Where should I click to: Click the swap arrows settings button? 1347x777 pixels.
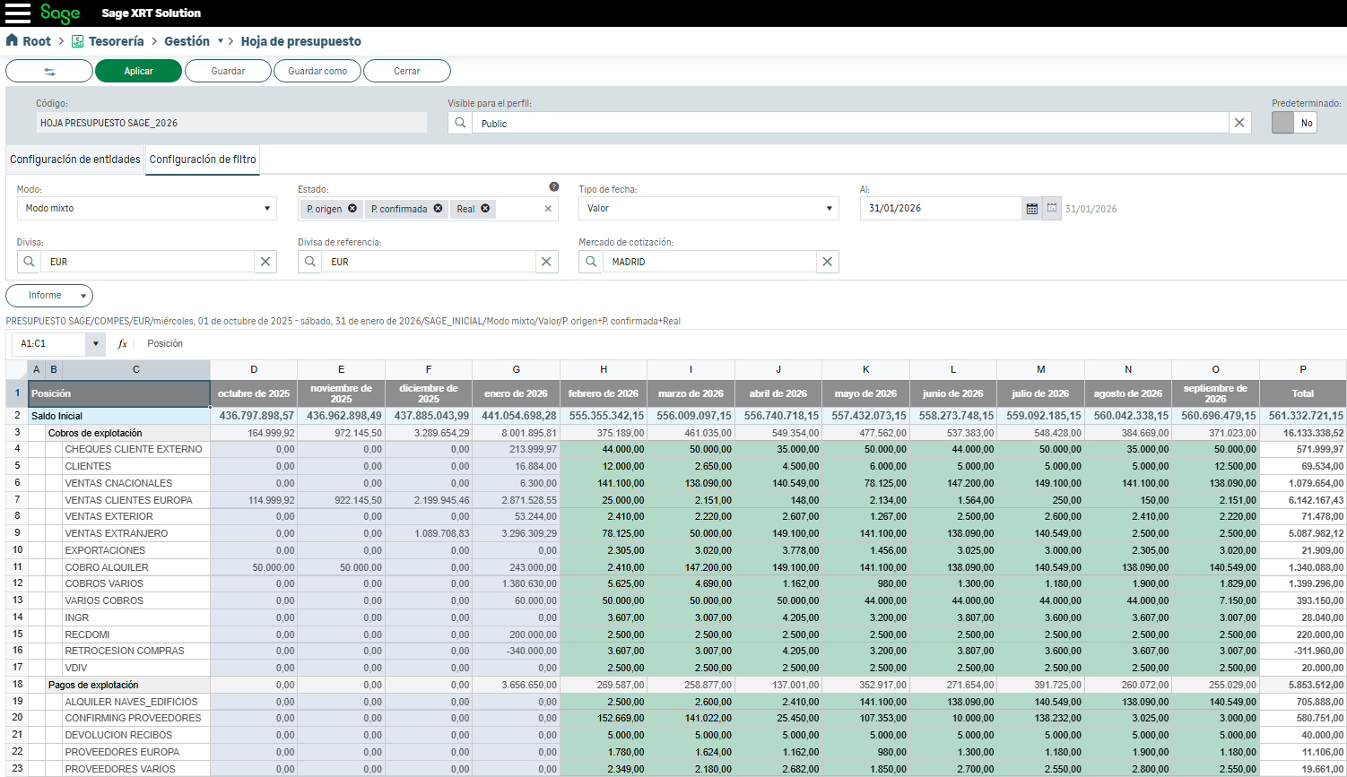[49, 71]
